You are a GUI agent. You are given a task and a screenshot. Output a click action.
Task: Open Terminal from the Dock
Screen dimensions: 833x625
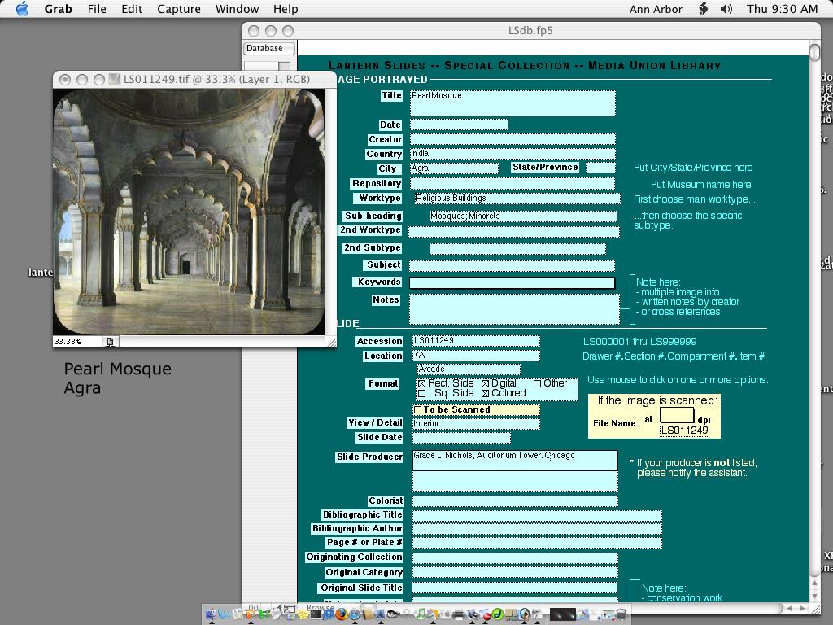click(316, 614)
